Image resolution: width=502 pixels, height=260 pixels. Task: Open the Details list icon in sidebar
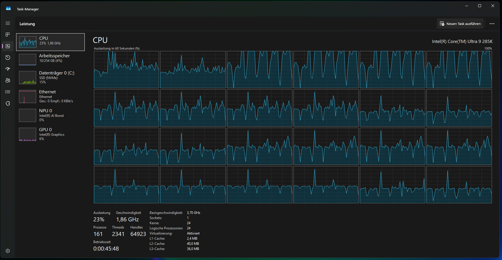(x=8, y=92)
